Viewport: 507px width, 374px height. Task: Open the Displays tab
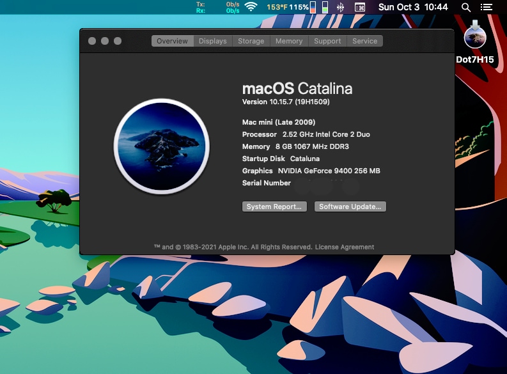point(213,41)
